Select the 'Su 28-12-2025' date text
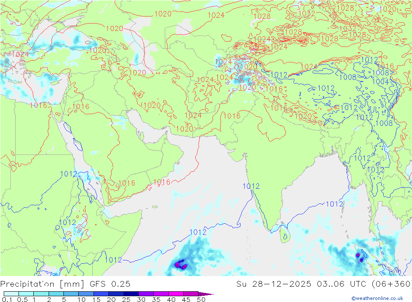Viewport: 412px width, 302px height. tap(274, 284)
